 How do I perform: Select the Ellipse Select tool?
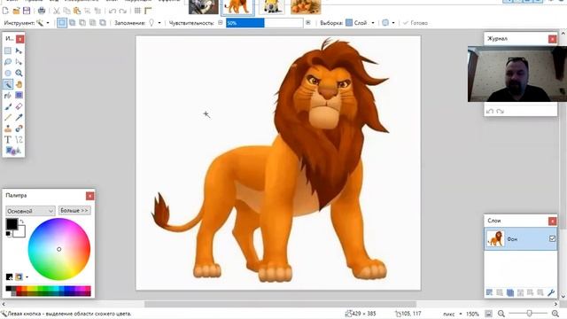(x=8, y=73)
